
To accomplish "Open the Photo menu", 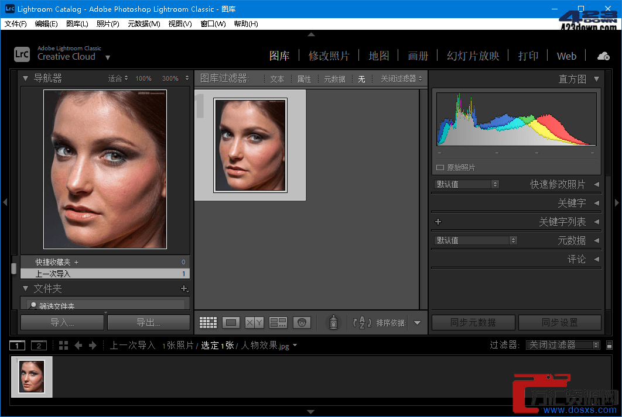I will pos(108,24).
